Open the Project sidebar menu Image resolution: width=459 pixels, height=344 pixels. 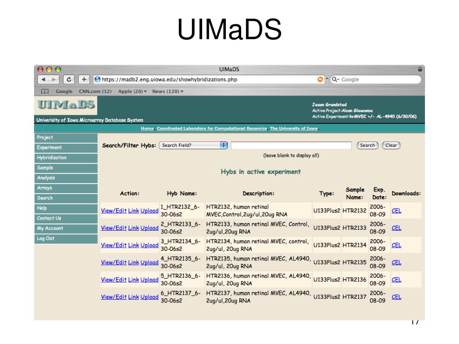coord(66,138)
